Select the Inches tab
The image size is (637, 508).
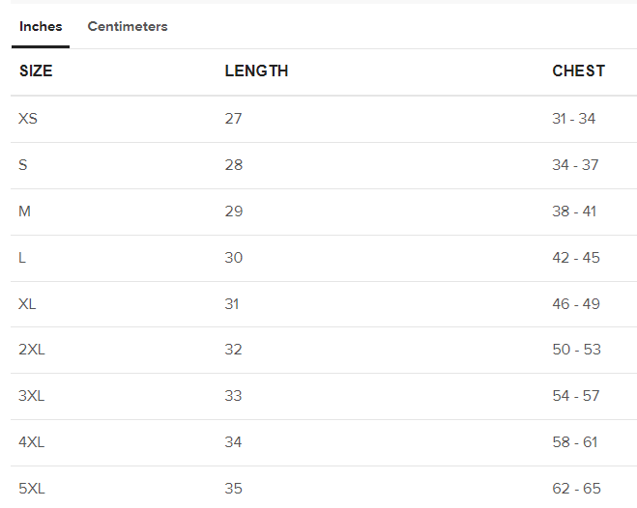point(41,27)
